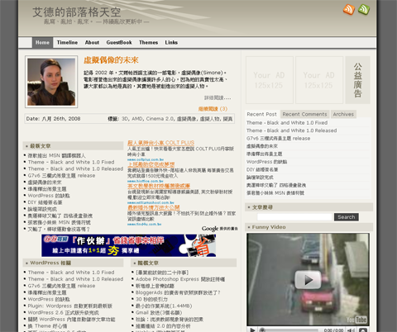Go to the Home menu item
This screenshot has height=332, width=397.
[x=42, y=43]
